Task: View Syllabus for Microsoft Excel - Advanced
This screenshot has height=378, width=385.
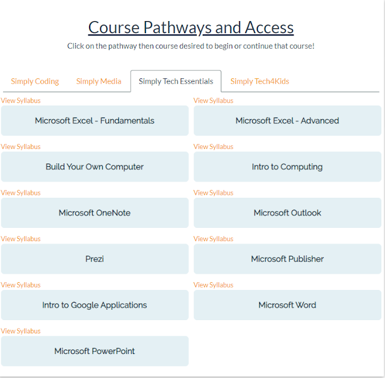Action: [x=214, y=101]
